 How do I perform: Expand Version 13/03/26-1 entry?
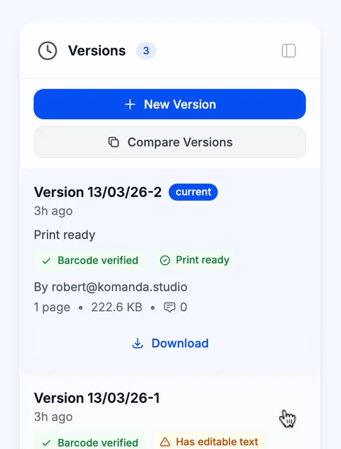pyautogui.click(x=97, y=398)
